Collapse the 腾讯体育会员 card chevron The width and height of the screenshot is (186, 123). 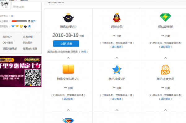[165, 110]
